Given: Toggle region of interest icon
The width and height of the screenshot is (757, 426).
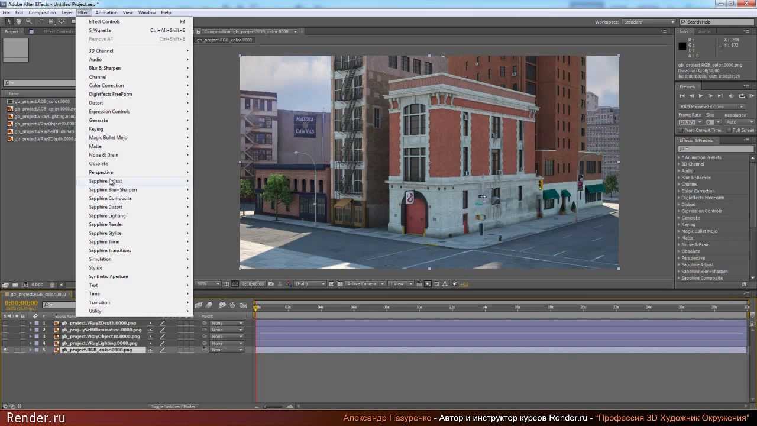Looking at the screenshot, I should point(331,284).
